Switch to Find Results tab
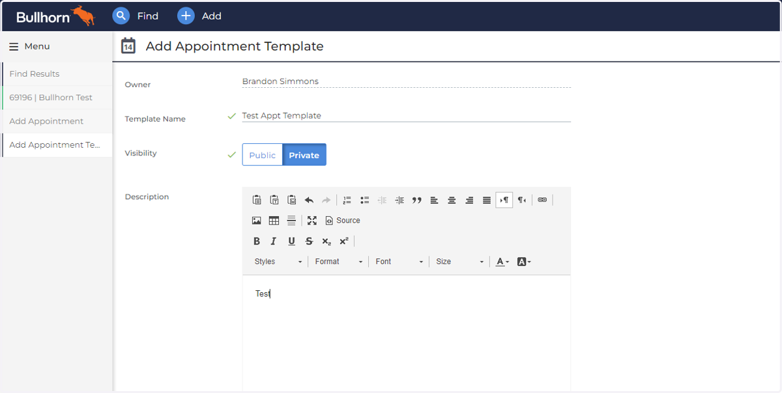The image size is (782, 393). [57, 74]
